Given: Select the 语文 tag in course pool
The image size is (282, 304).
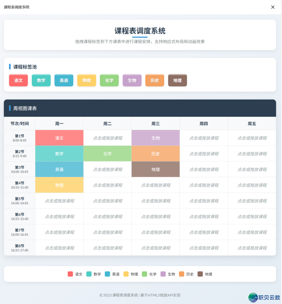Looking at the screenshot, I should tap(18, 80).
